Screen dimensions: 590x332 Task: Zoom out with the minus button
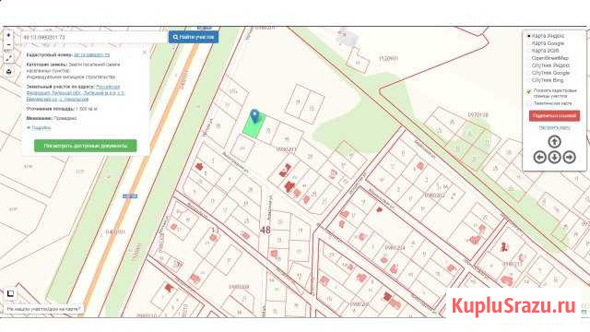pos(8,45)
